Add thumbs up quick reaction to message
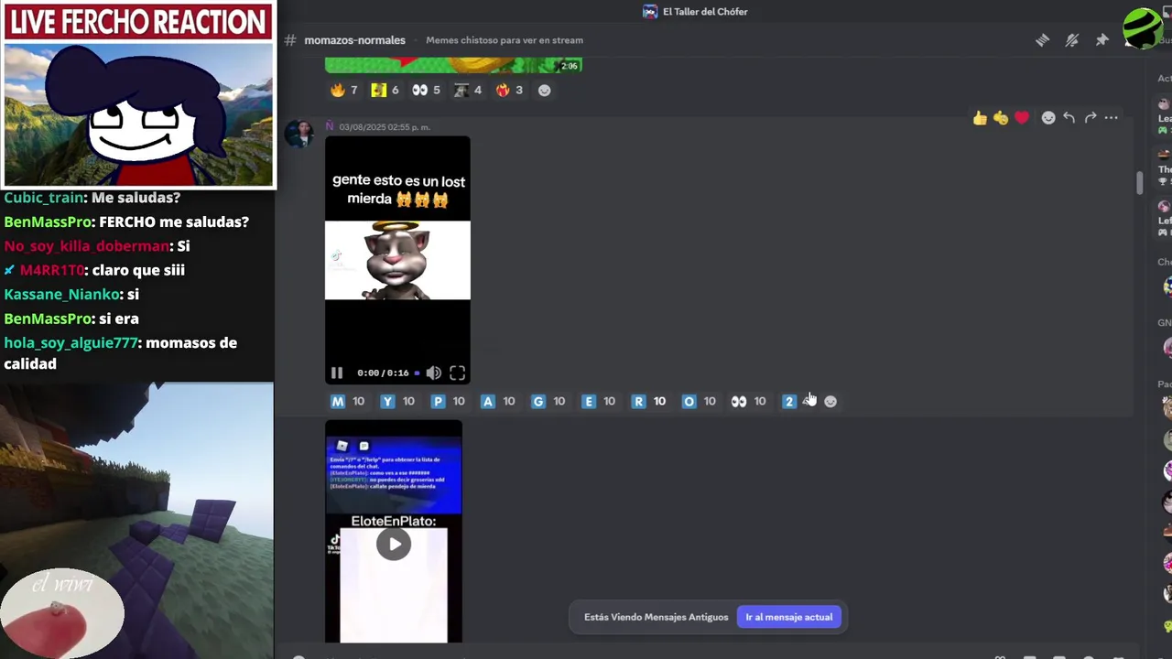This screenshot has width=1172, height=659. (980, 118)
